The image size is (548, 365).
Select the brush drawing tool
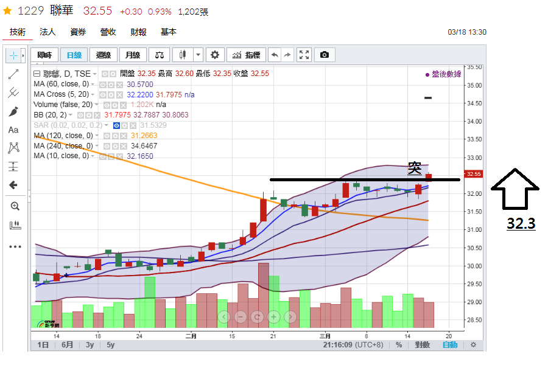pos(13,111)
